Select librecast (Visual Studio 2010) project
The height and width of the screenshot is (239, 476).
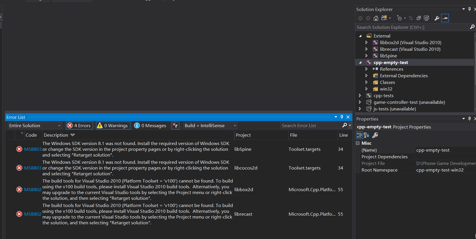pyautogui.click(x=410, y=49)
